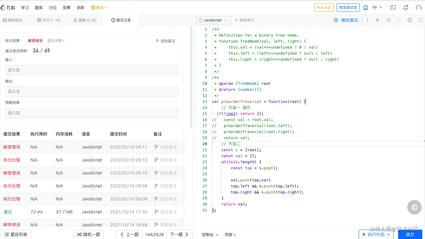This screenshot has height=239, width=425.
Task: Click code line 'return val;' on line 30
Action: click(x=234, y=204)
